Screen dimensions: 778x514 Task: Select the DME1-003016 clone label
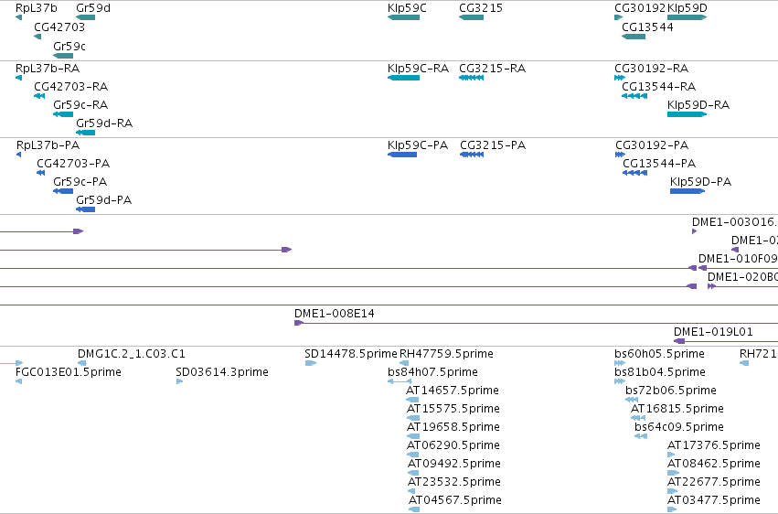tap(735, 221)
